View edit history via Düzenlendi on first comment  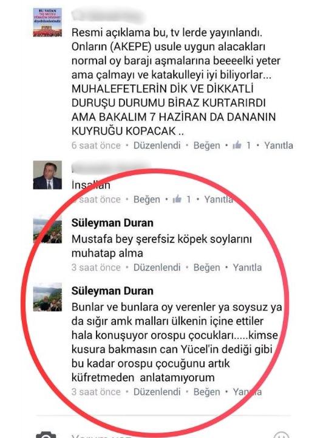click(157, 145)
